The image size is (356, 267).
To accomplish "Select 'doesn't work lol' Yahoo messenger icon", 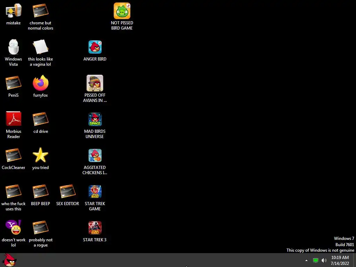I will click(14, 227).
